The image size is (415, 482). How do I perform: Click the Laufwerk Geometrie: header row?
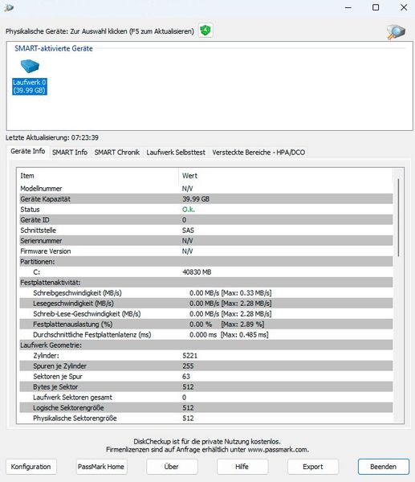[x=206, y=345]
